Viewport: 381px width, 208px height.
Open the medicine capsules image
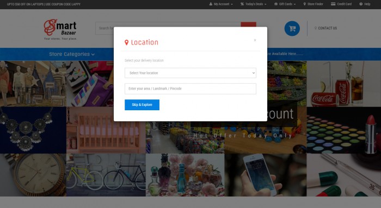click(x=344, y=175)
